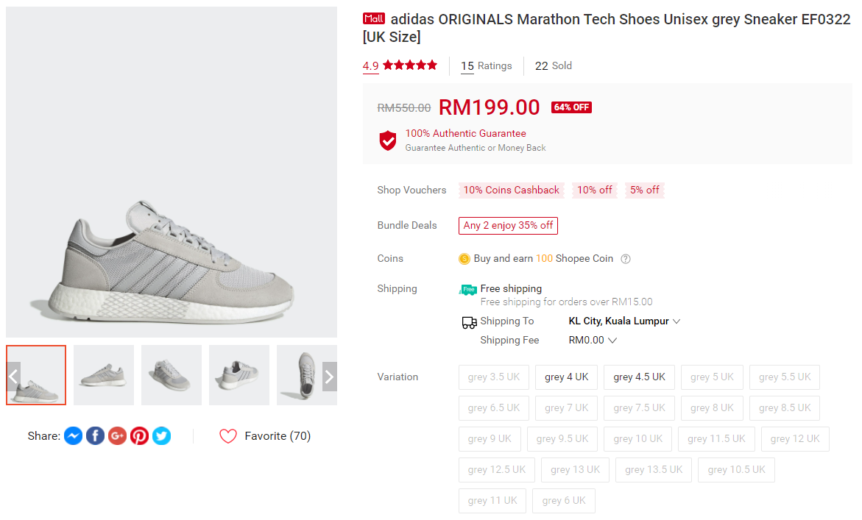Screen dimensions: 862x520
Task: Choose the grey 3.5 UK size option
Action: (x=493, y=377)
